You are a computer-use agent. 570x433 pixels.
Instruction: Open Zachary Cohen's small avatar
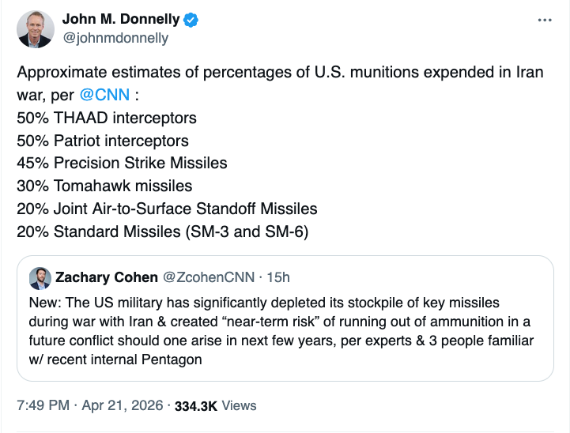[40, 277]
